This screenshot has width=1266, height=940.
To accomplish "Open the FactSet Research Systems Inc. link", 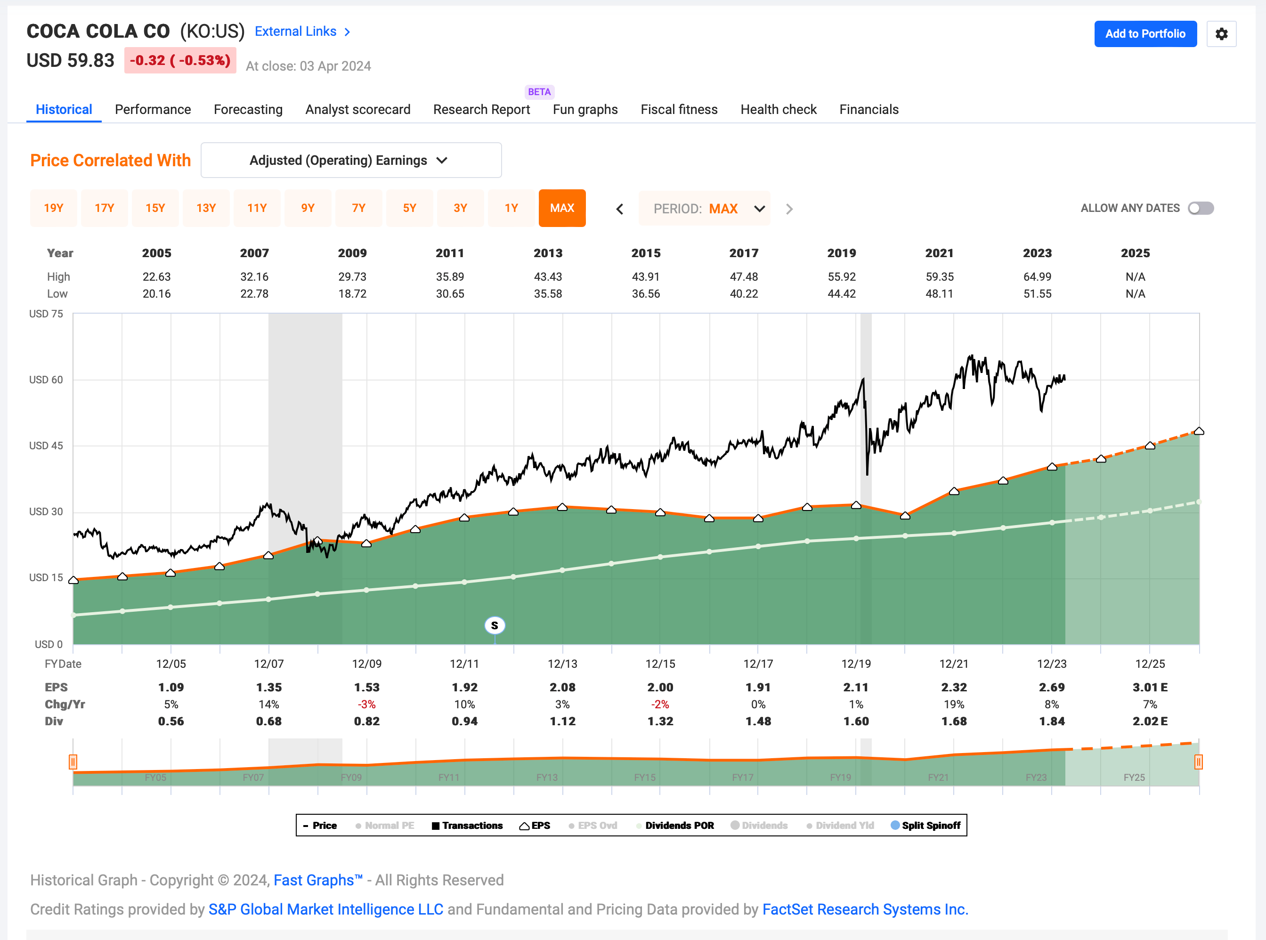I will tap(864, 909).
